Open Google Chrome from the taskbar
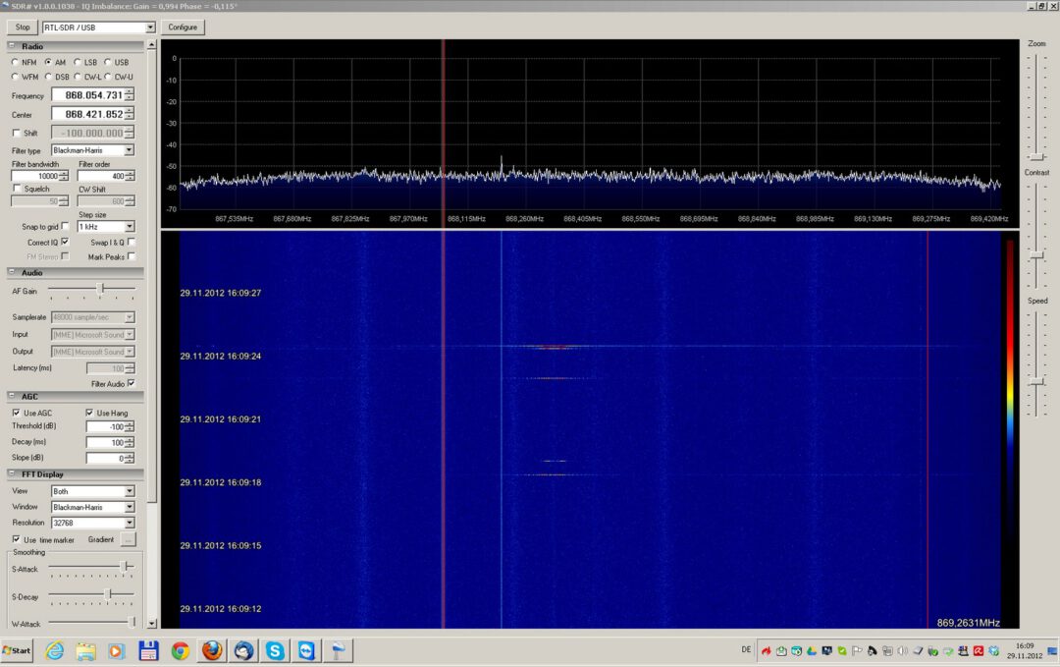Viewport: 1060px width, 667px height. (x=180, y=650)
